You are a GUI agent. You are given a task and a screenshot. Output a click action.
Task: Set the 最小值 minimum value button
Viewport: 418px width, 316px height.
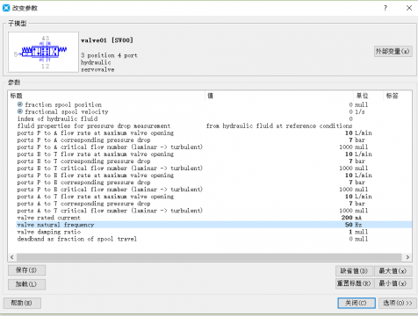point(393,284)
